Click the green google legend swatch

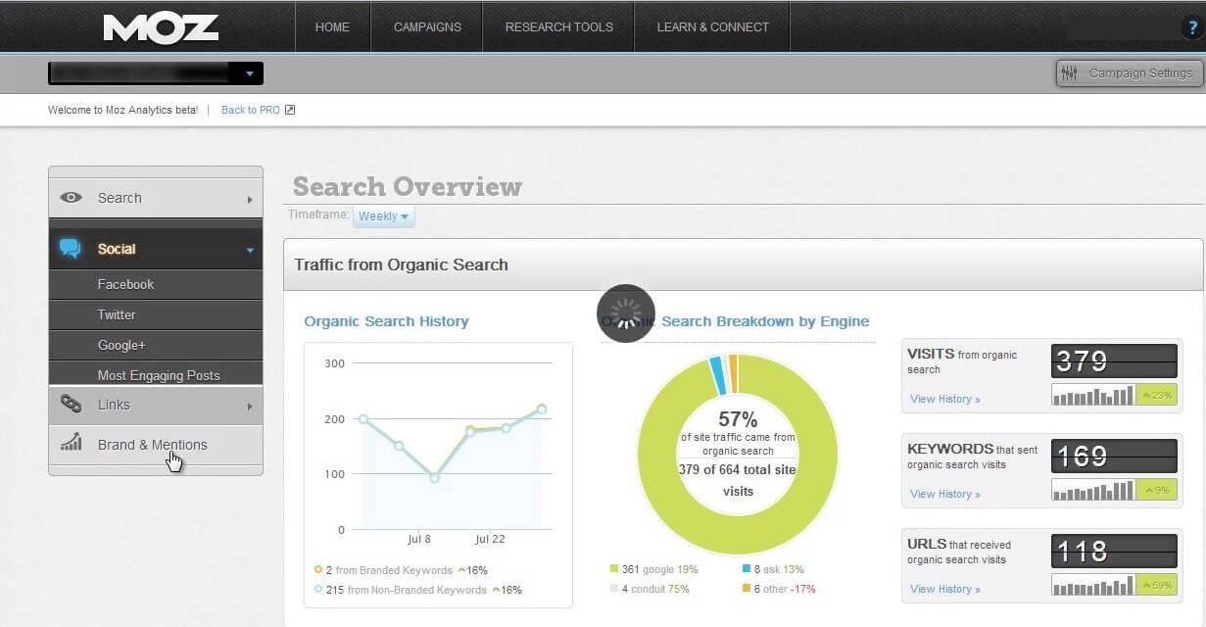pos(614,569)
